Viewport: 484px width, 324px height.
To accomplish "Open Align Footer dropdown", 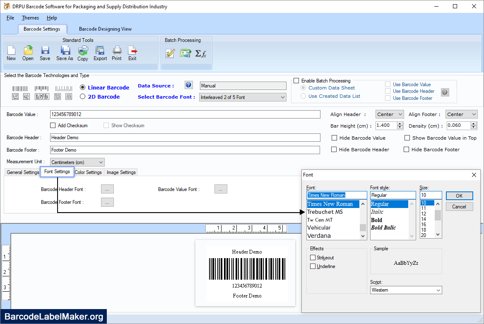I will tap(462, 114).
